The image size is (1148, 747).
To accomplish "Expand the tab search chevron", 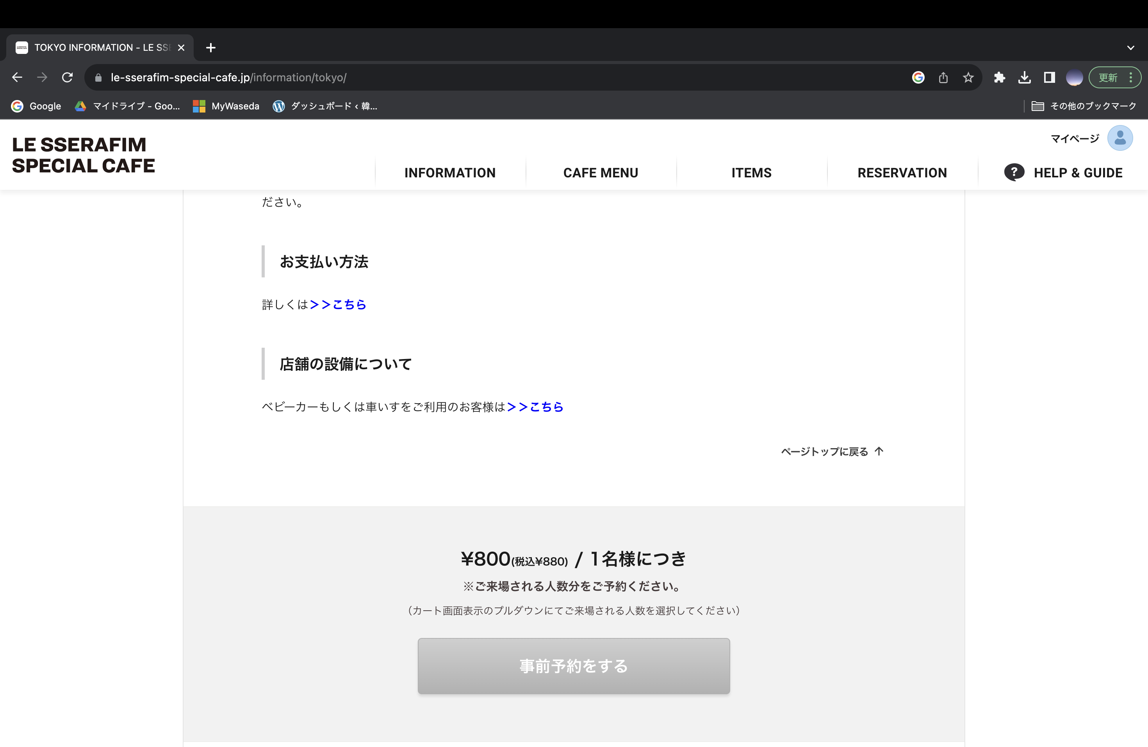I will (x=1130, y=48).
